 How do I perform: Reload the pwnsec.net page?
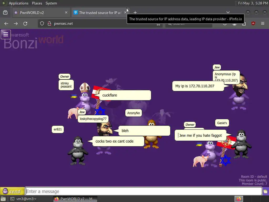tap(25, 23)
